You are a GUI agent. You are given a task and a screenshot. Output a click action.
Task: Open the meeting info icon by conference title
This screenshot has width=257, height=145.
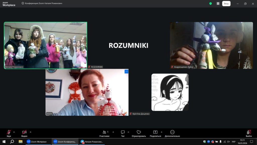point(23,4)
